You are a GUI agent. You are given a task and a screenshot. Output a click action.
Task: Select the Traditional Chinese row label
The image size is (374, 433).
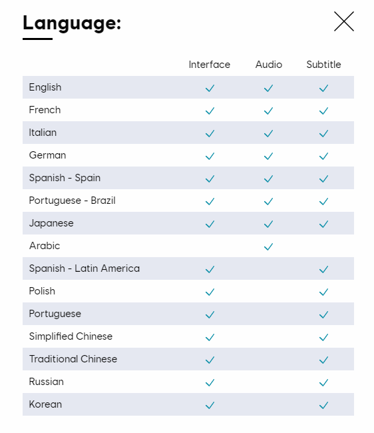(x=73, y=359)
